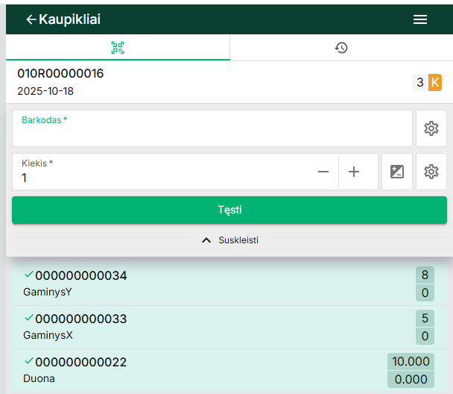
Task: Switch to the barcode scanner tab
Action: click(118, 48)
